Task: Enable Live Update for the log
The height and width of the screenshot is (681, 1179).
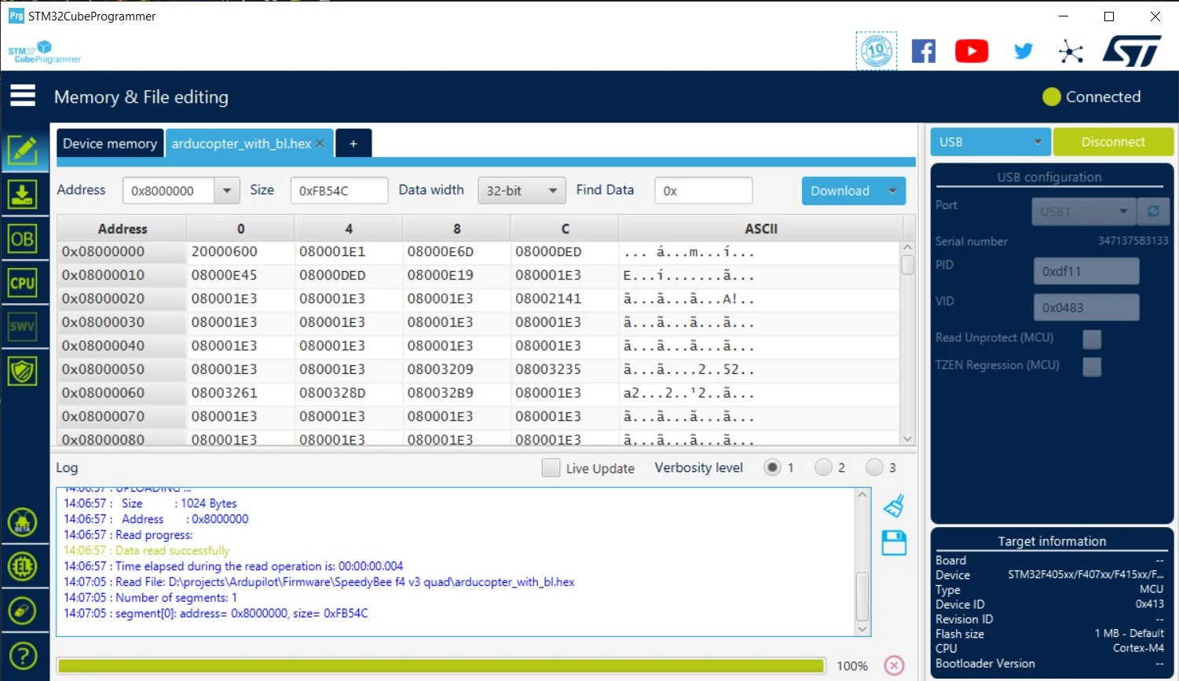Action: click(551, 467)
